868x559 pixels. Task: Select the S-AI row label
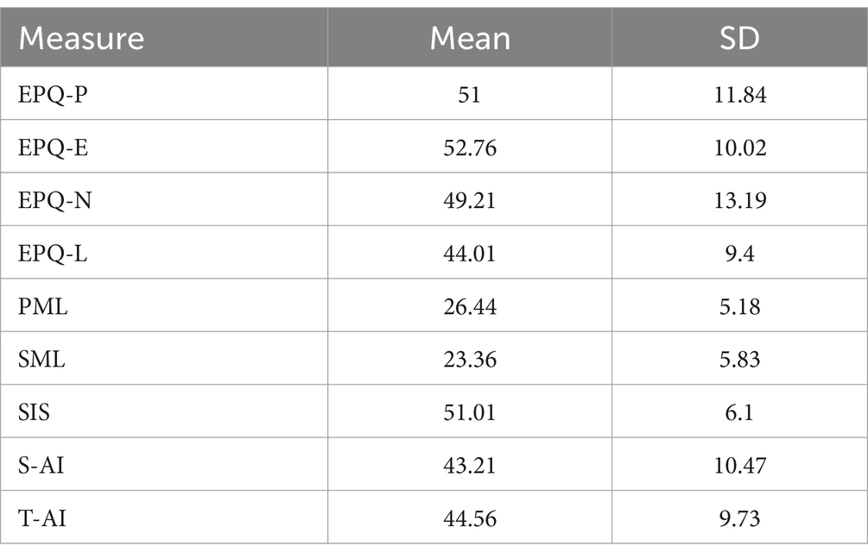coord(41,465)
